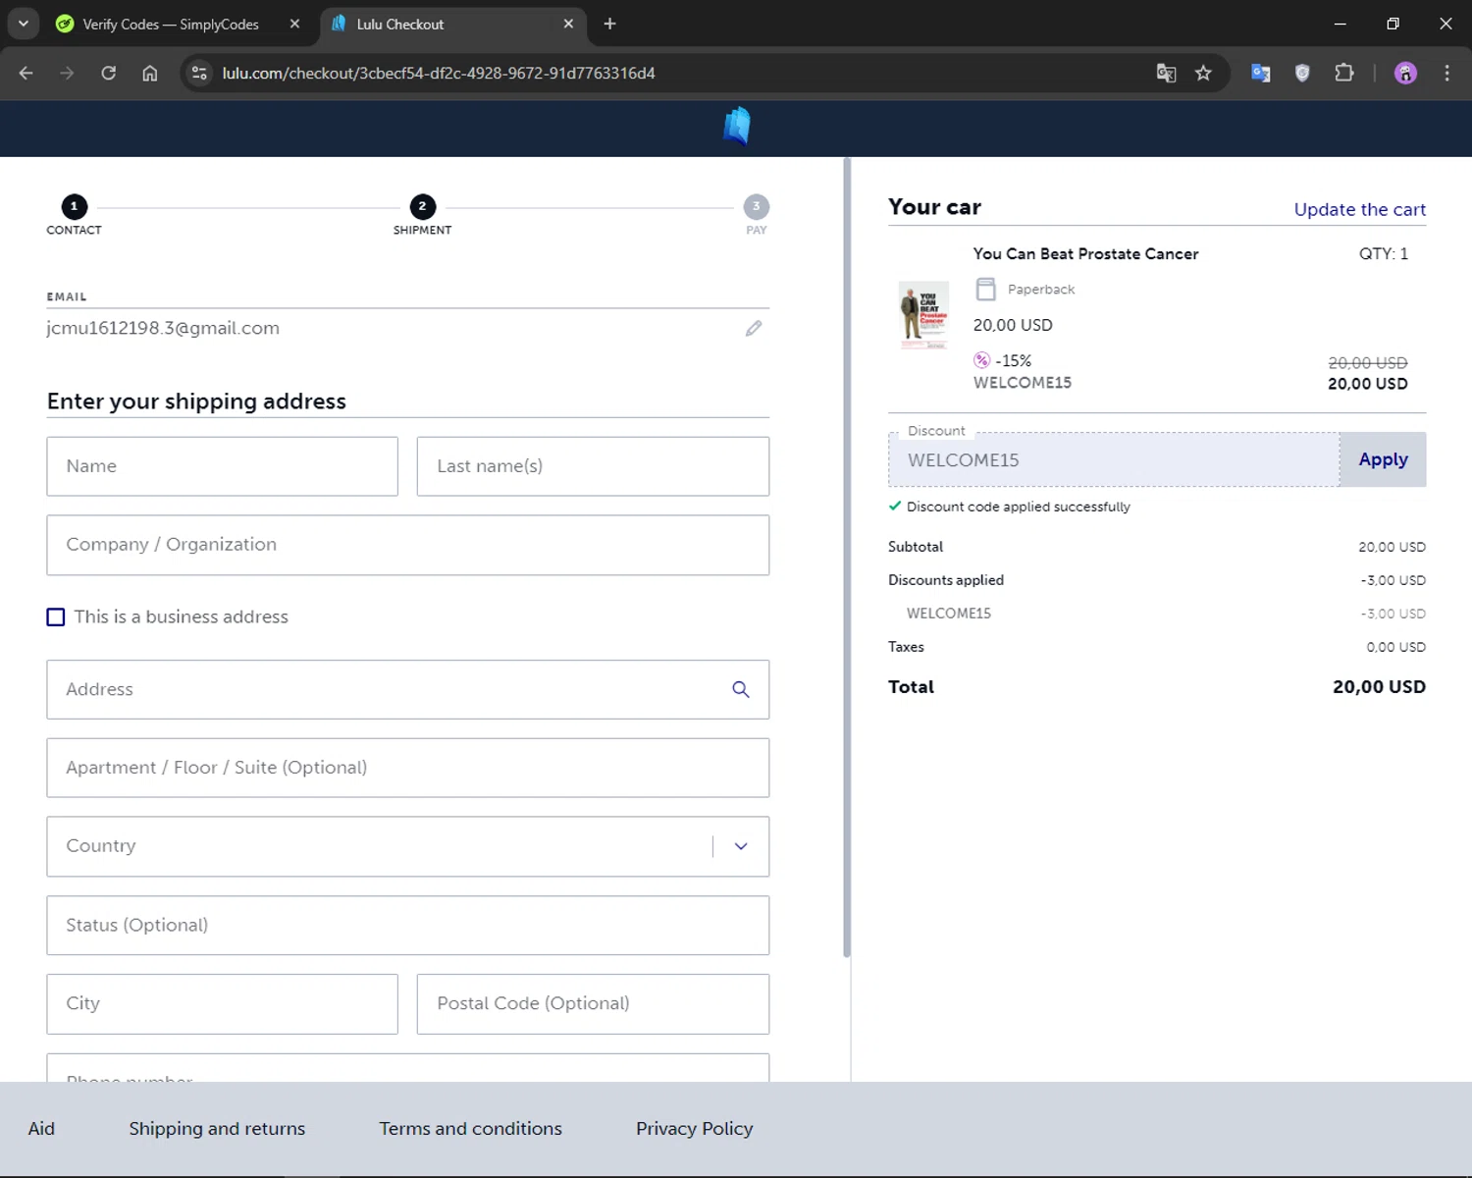
Task: Open the tab search dropdown arrow
Action: point(24,24)
